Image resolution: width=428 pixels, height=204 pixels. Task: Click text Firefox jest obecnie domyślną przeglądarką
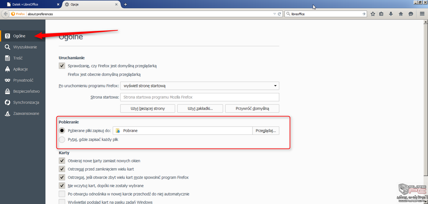104,74
